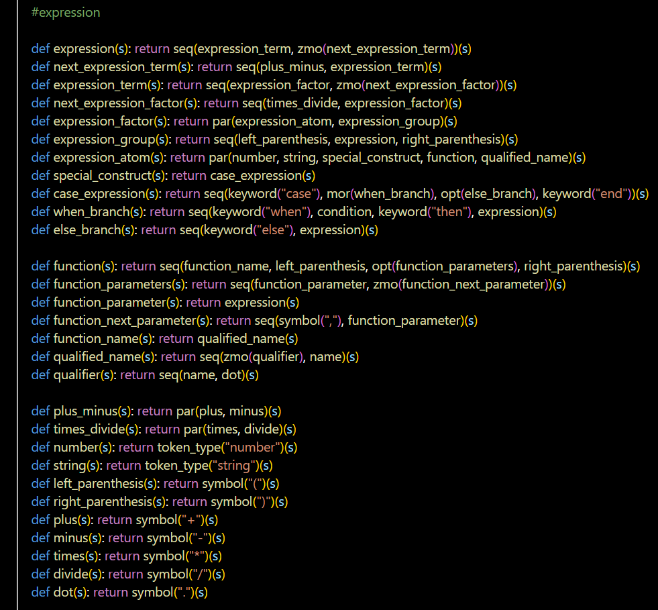Click the "else" string literal

(x=273, y=230)
